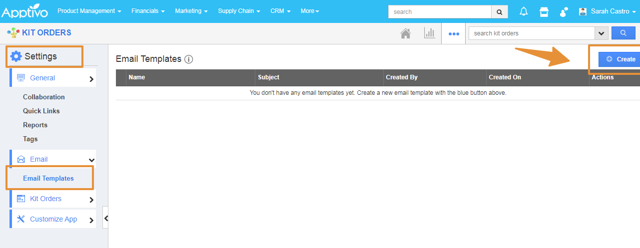Select Email Templates in sidebar
The height and width of the screenshot is (248, 640).
coord(48,178)
